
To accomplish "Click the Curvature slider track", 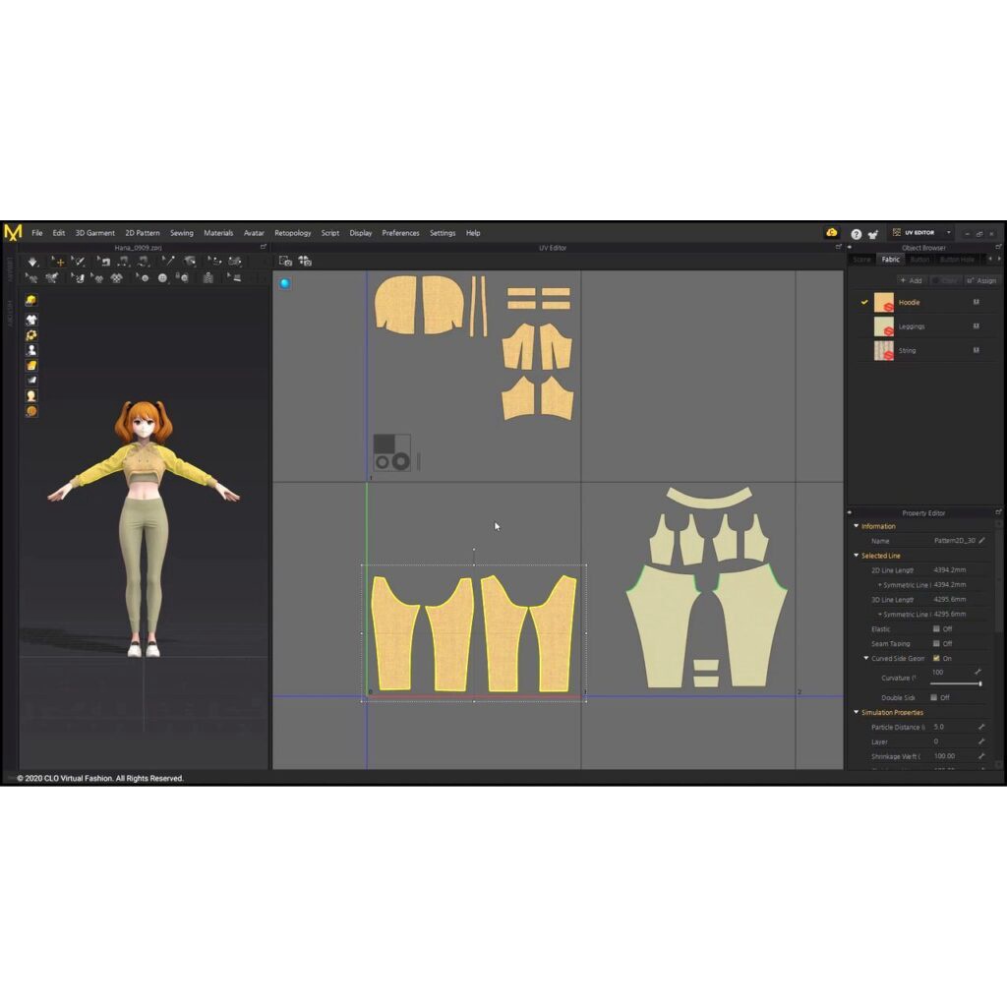I will click(x=956, y=684).
